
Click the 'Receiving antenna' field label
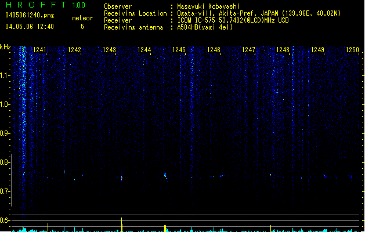click(x=133, y=27)
